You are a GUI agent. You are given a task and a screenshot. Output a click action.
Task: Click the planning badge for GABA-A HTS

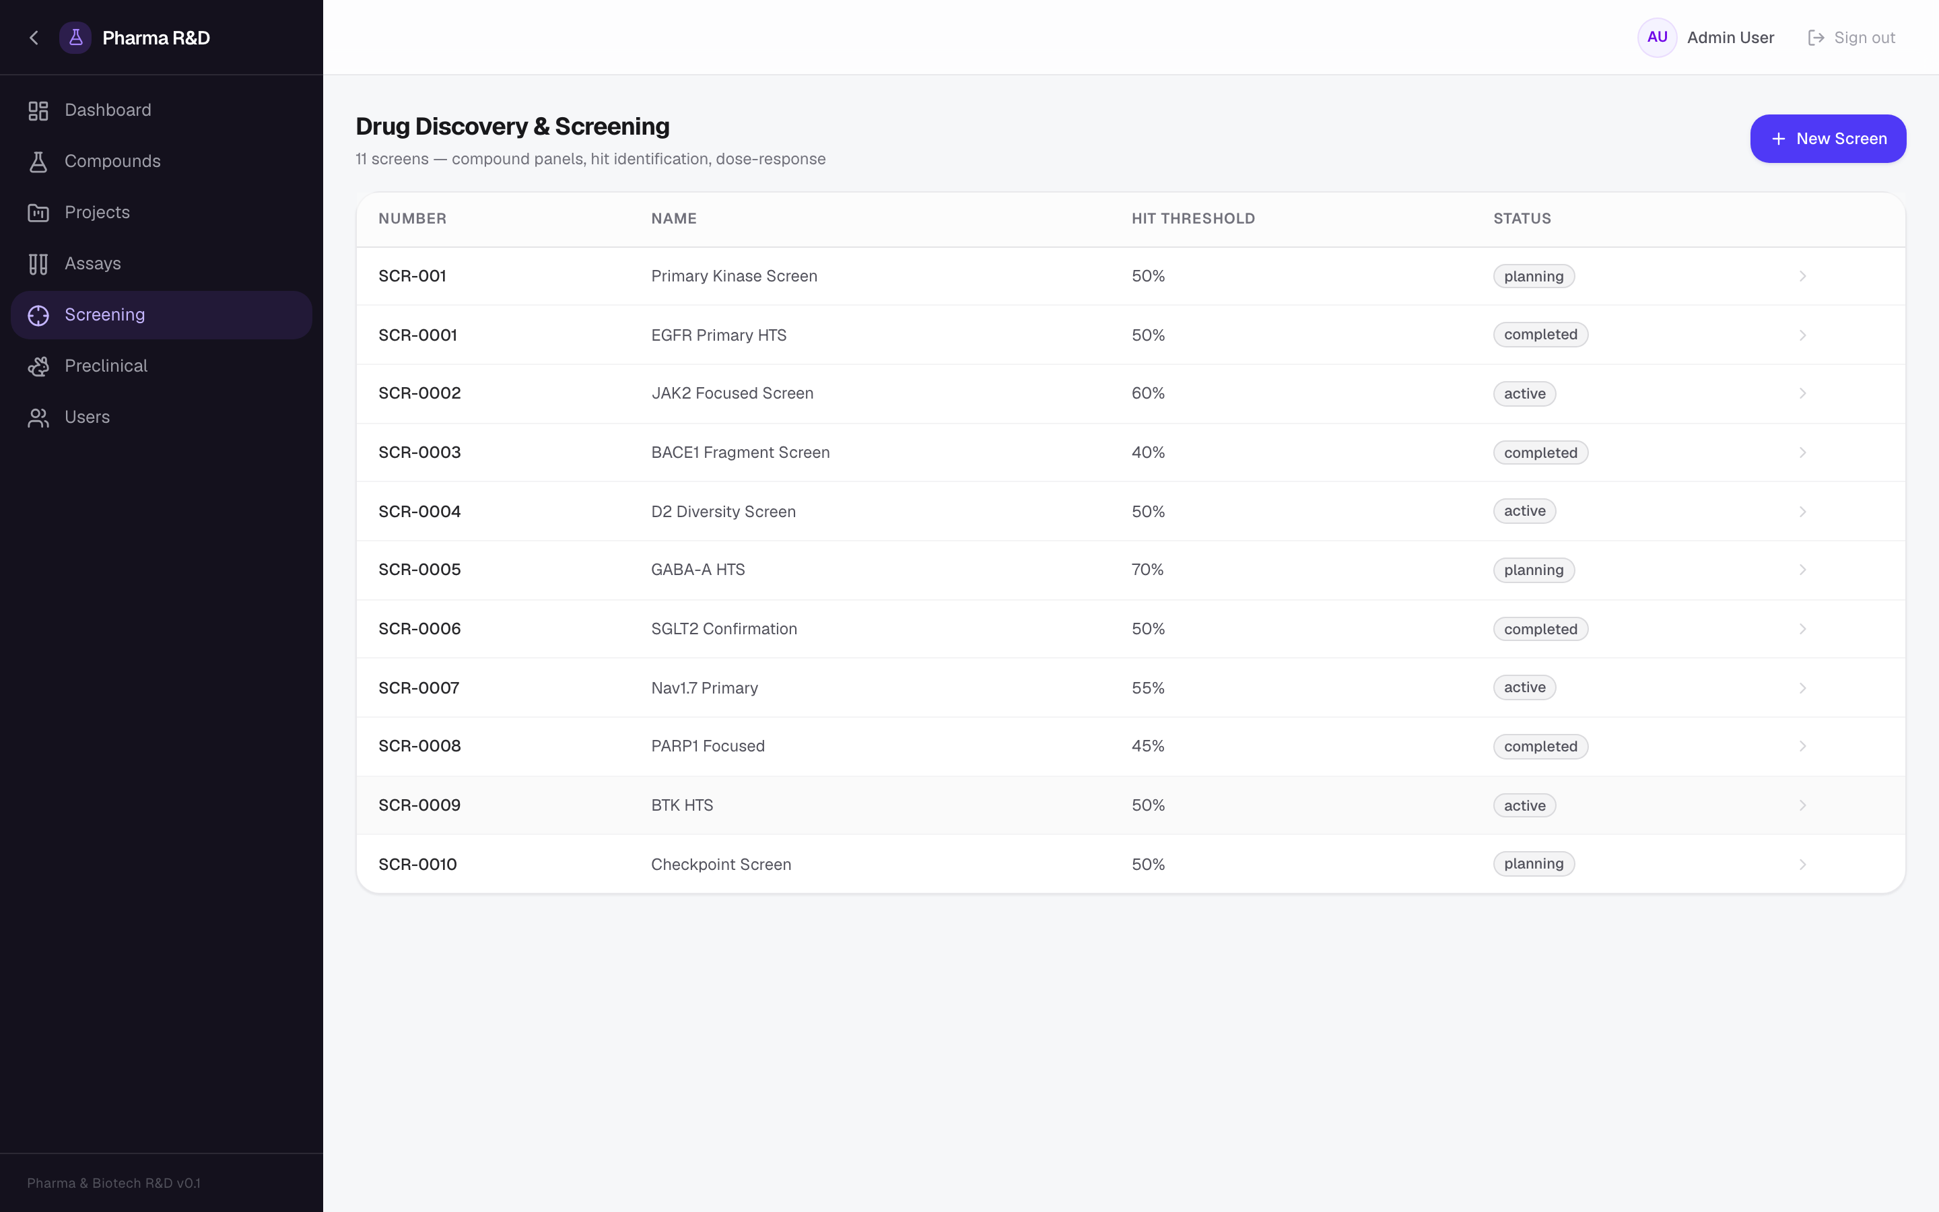1534,570
